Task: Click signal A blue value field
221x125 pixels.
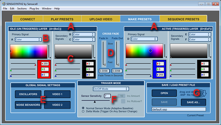Action: coord(45,75)
